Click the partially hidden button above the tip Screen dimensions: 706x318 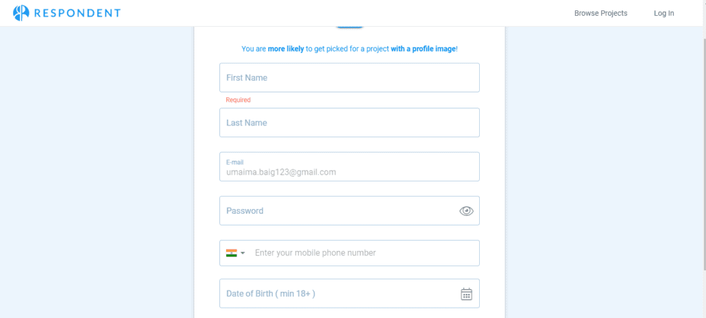pos(350,27)
